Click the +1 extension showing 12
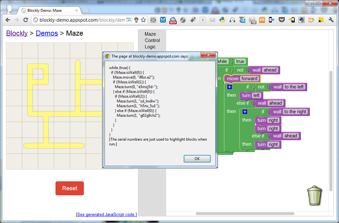This screenshot has height=223, width=339. click(252, 21)
